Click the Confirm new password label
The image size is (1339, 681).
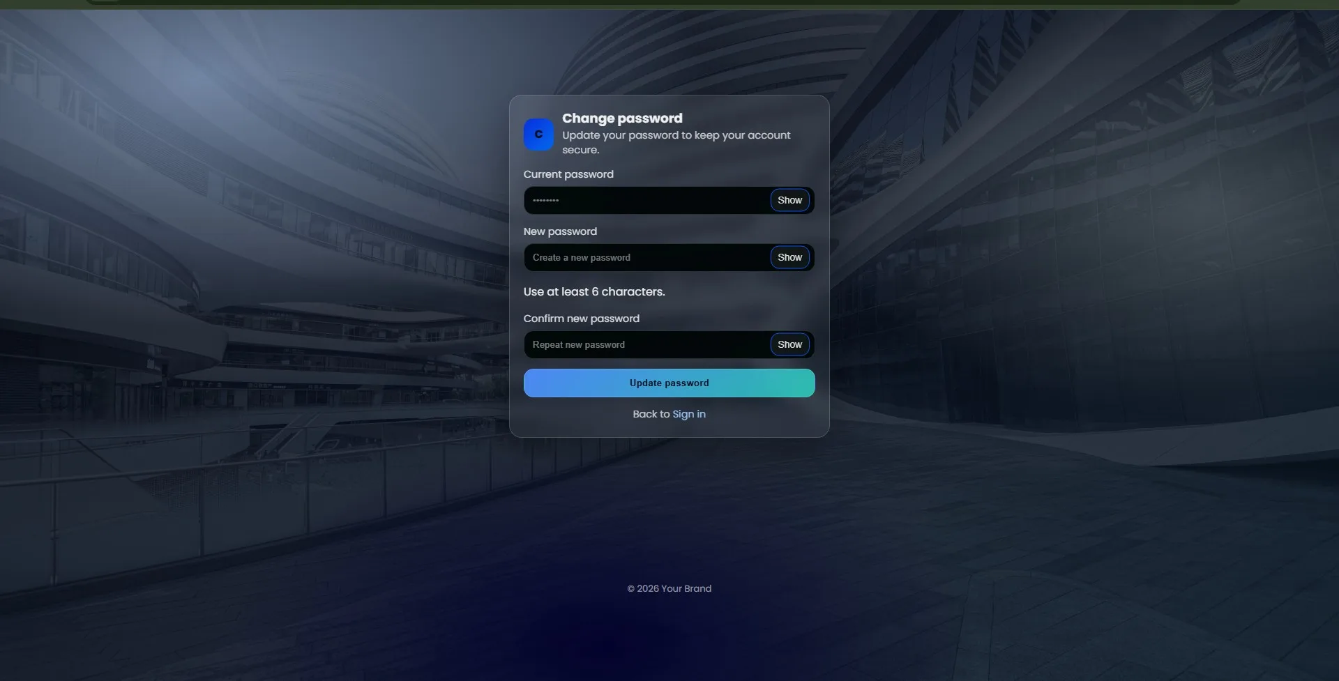tap(581, 319)
